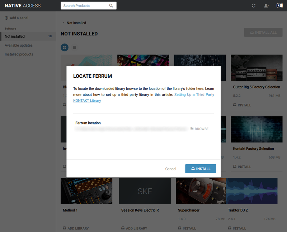Image resolution: width=287 pixels, height=232 pixels.
Task: Switch to list view
Action: (75, 48)
